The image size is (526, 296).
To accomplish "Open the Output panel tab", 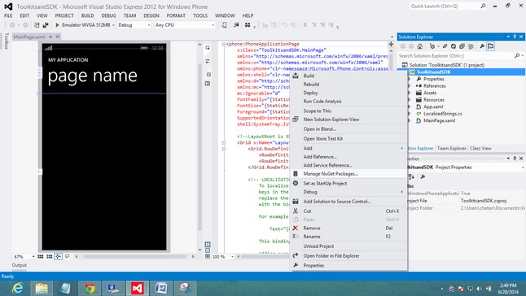I will pyautogui.click(x=19, y=265).
